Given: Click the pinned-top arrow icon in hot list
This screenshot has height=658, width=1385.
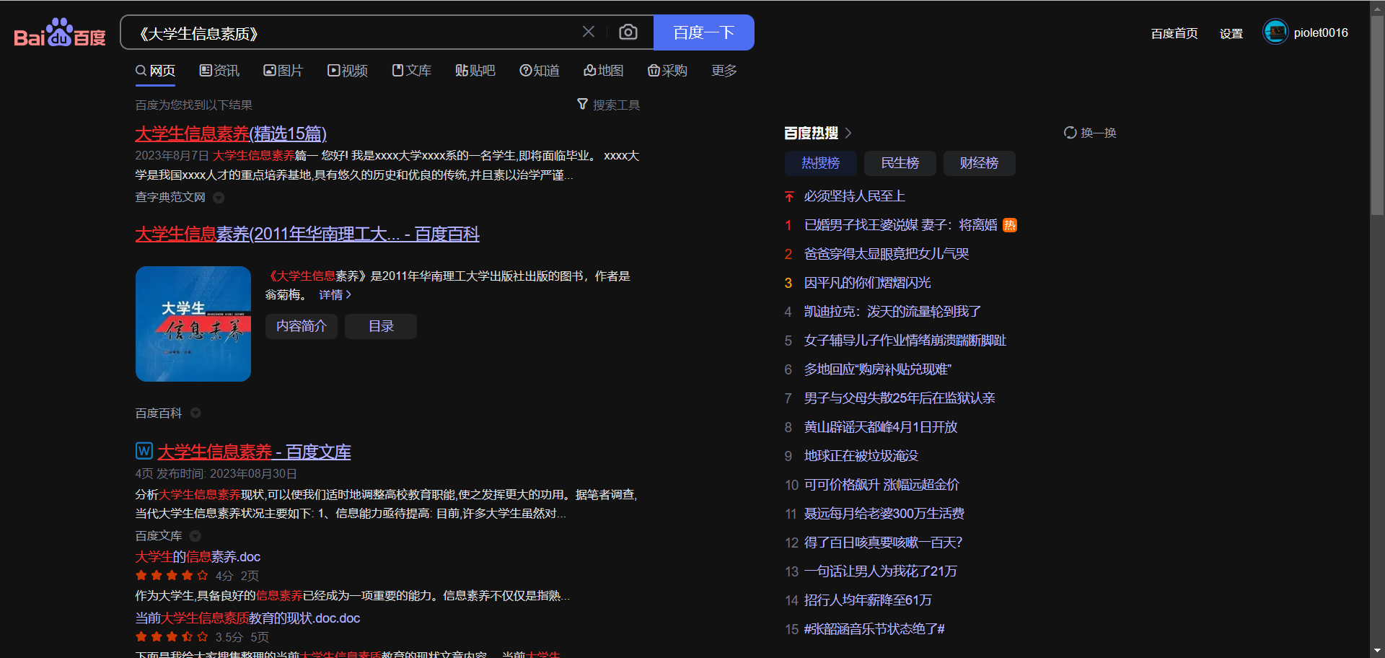Looking at the screenshot, I should click(789, 196).
